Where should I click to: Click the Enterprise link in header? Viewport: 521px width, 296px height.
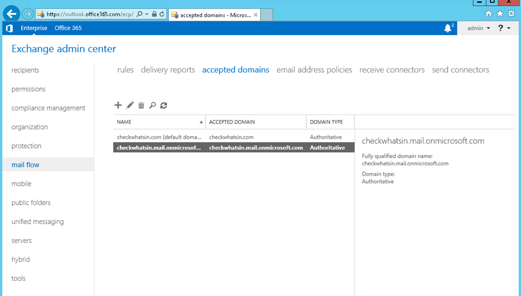coord(34,28)
